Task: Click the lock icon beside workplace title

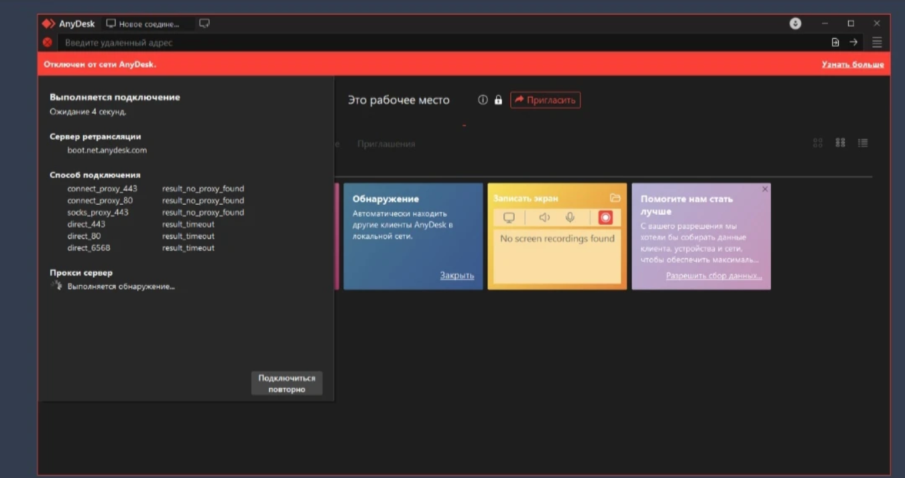Action: [498, 100]
